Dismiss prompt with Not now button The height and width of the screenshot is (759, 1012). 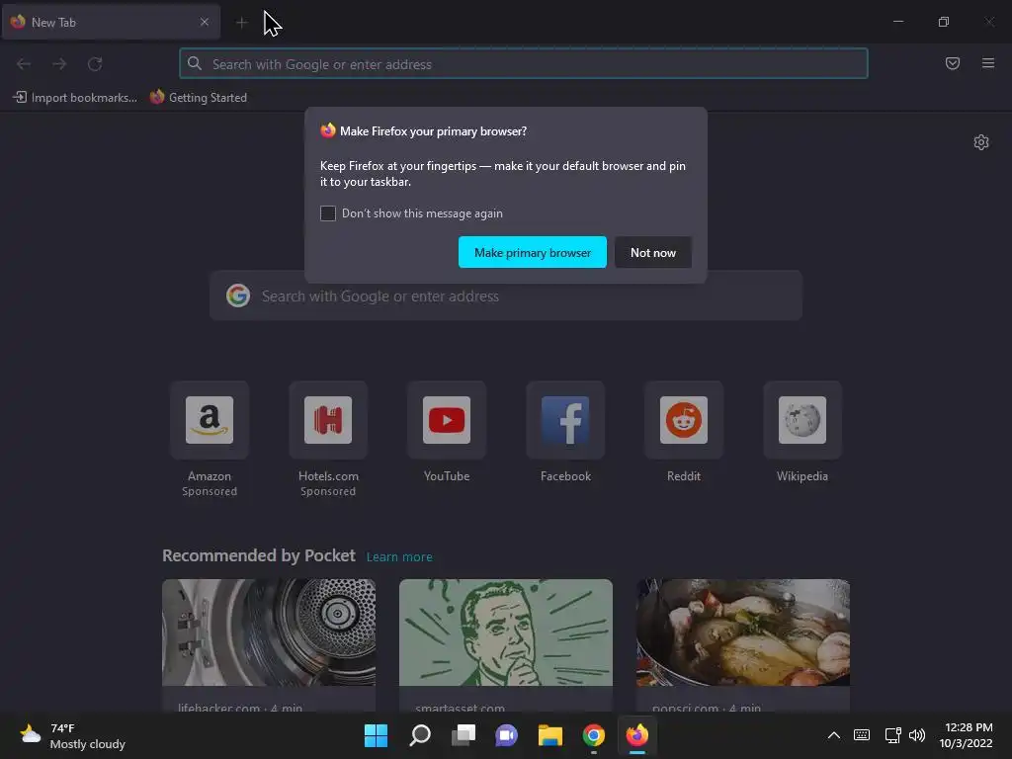(x=653, y=252)
